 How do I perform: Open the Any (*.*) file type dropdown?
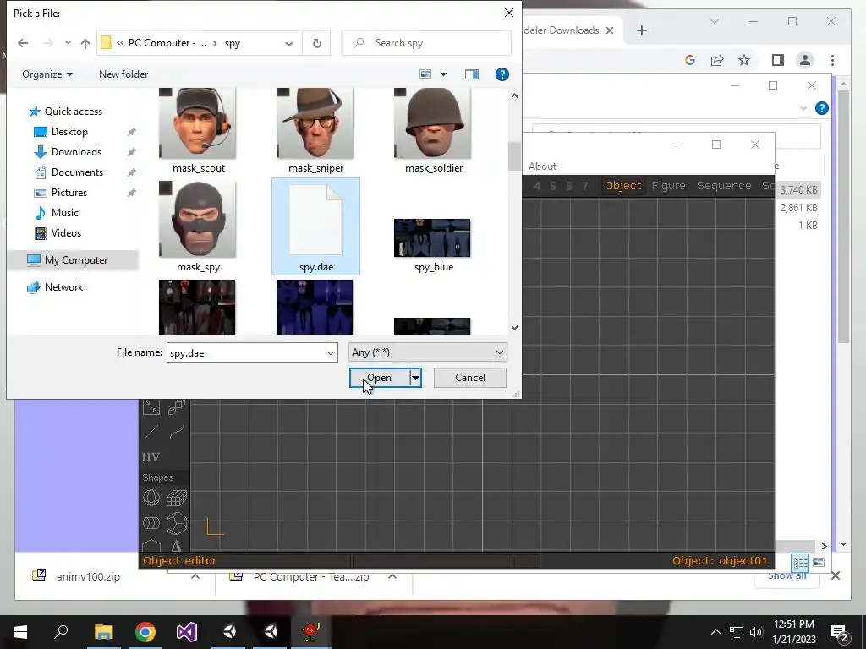427,352
